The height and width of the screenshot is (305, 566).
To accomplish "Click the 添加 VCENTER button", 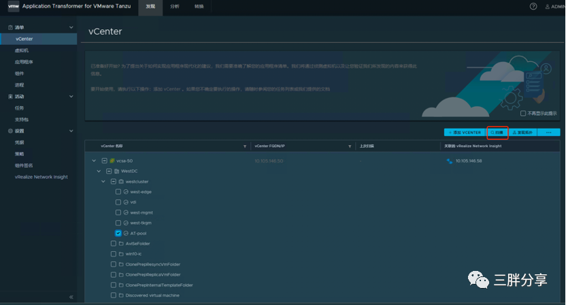I will (x=465, y=133).
